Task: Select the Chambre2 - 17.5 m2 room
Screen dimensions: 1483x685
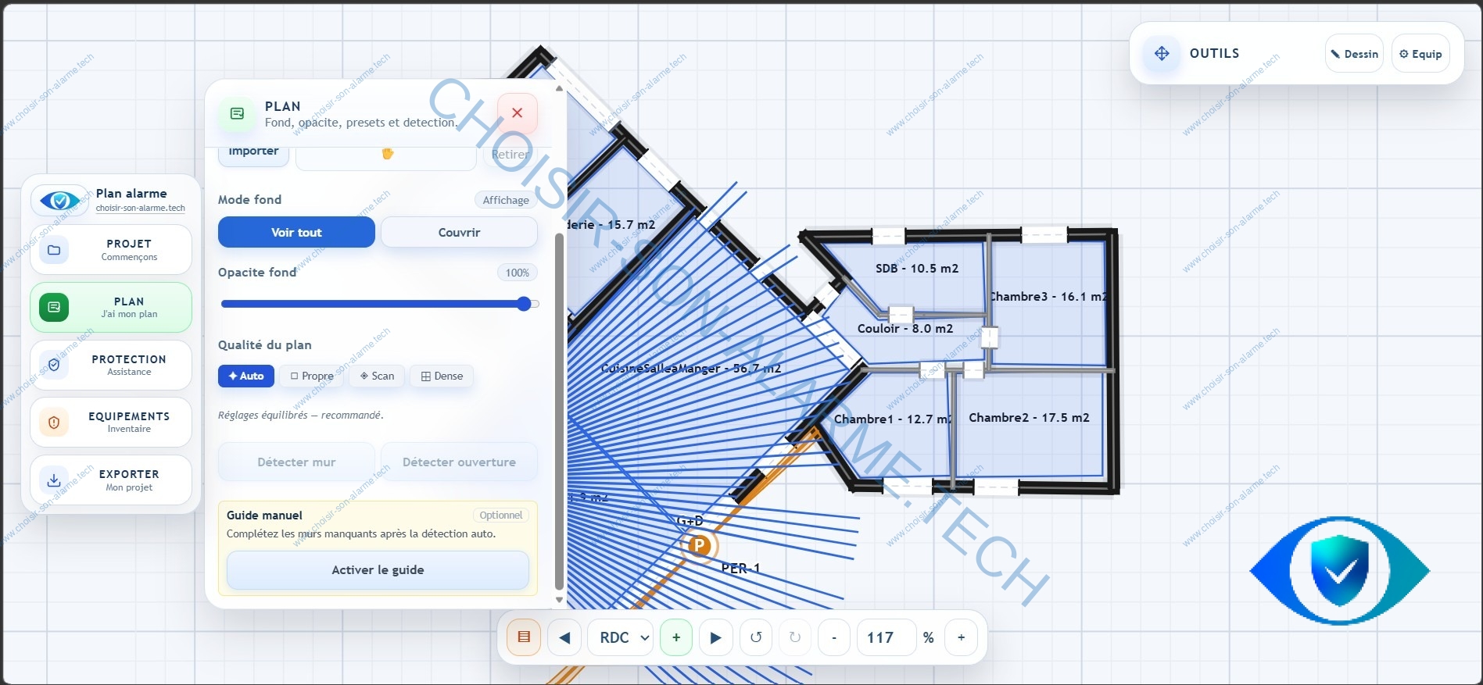Action: [x=1029, y=418]
